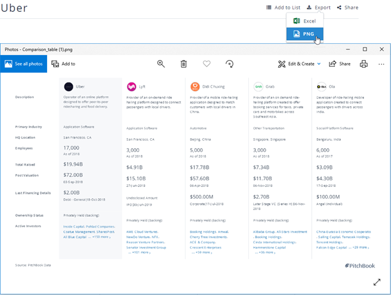Rotate the image using rotate icon
Viewport: 391px width, 295px height.
click(229, 64)
